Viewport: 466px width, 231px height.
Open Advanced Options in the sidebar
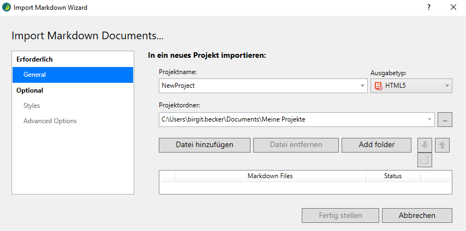click(50, 121)
